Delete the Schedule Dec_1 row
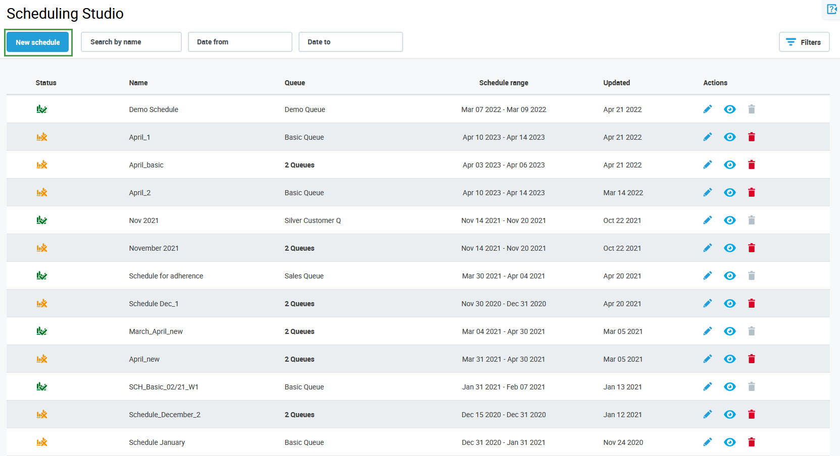 point(751,304)
